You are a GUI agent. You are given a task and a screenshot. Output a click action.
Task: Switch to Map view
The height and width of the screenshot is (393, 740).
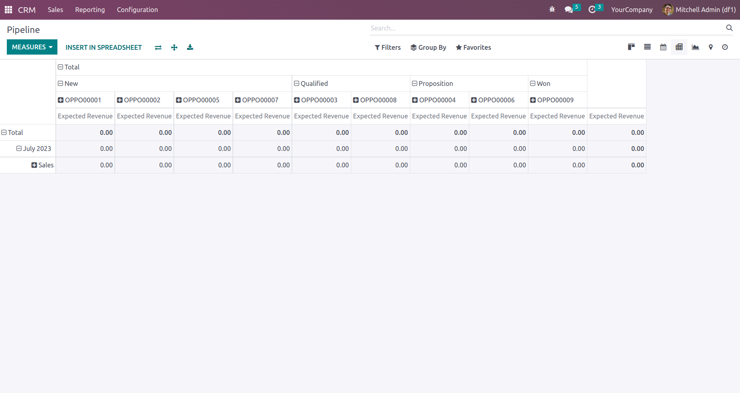click(711, 47)
